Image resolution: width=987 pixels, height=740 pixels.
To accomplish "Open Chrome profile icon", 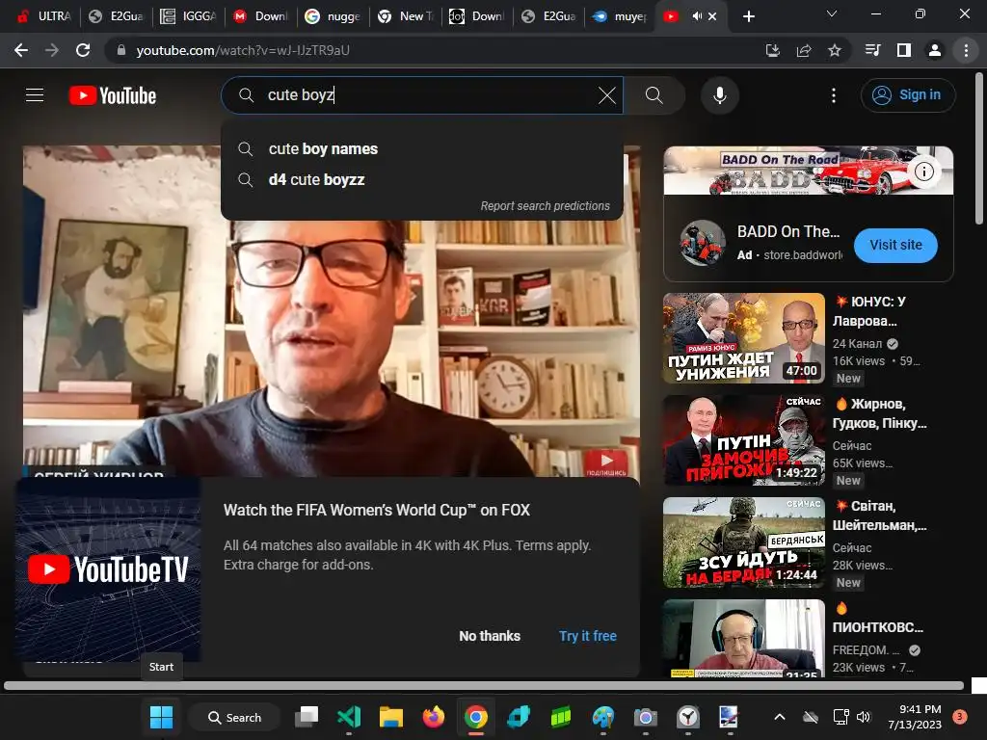I will coord(935,50).
